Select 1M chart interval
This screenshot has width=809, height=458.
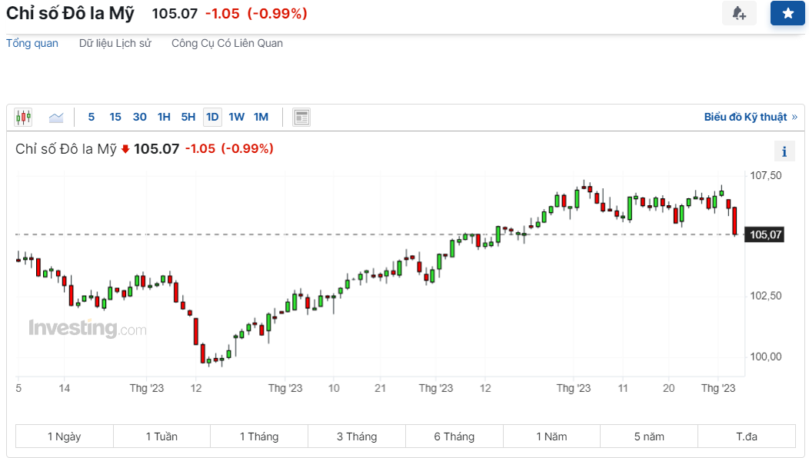pyautogui.click(x=261, y=117)
